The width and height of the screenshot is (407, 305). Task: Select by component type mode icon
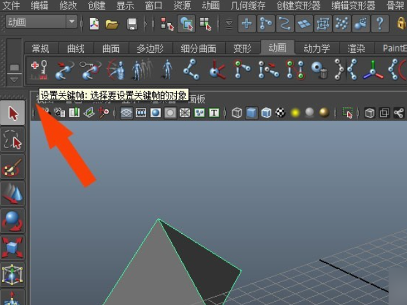coord(205,24)
